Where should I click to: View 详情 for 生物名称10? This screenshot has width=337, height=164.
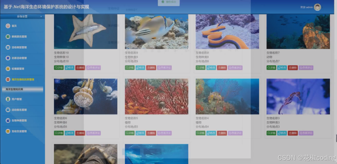pos(59,68)
